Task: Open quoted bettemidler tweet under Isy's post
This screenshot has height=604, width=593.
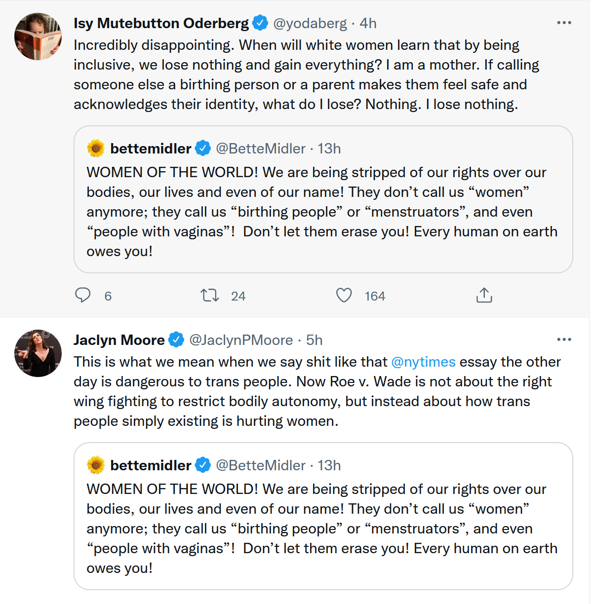Action: 323,212
